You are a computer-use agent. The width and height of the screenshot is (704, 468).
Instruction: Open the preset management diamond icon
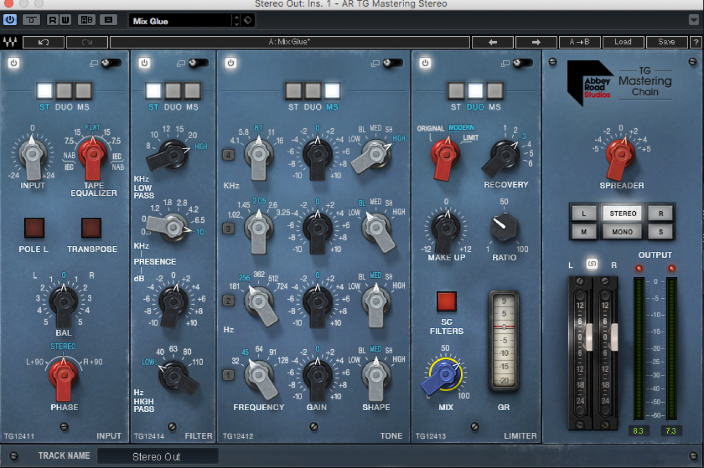(x=248, y=21)
